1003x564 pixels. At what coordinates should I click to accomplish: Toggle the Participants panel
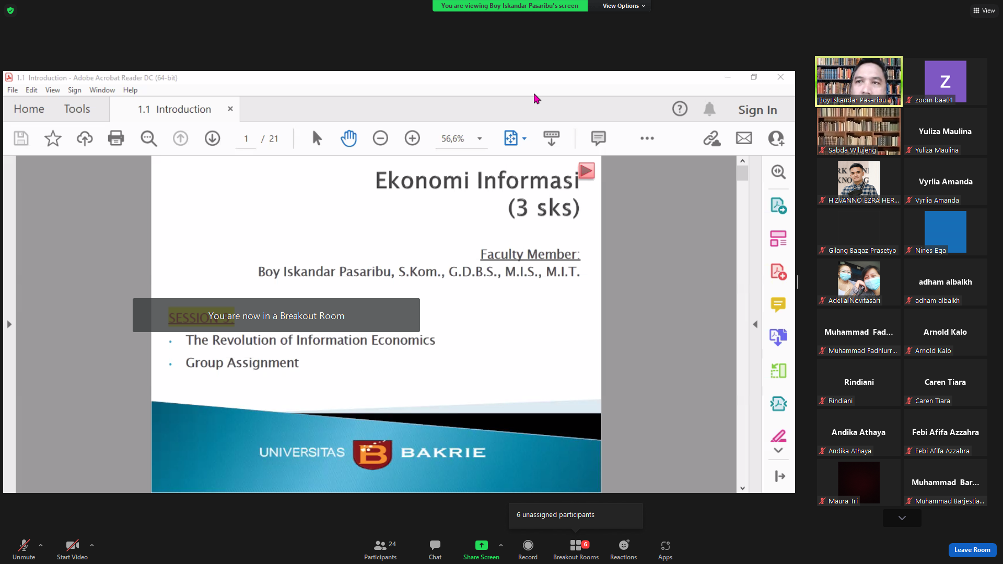click(380, 549)
